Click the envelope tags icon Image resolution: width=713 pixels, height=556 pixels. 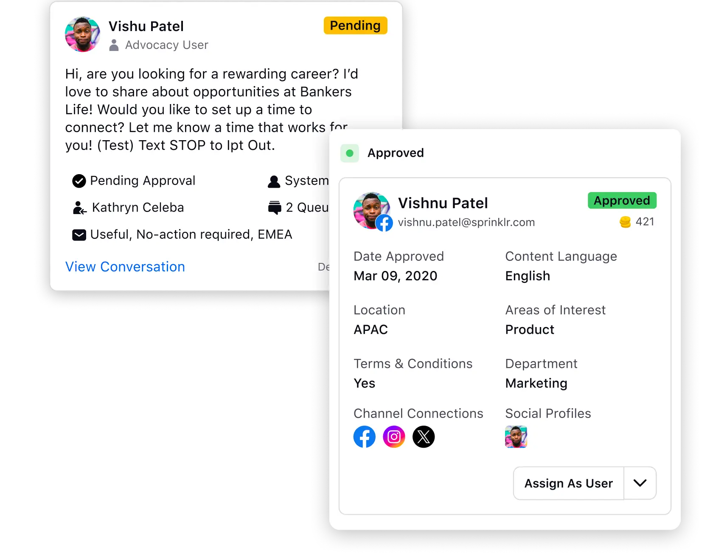pos(79,235)
